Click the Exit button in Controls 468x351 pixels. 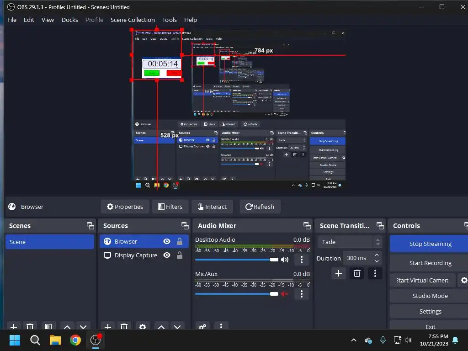pos(430,326)
